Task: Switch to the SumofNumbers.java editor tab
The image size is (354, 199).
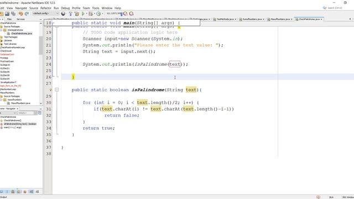Action: pyautogui.click(x=252, y=19)
